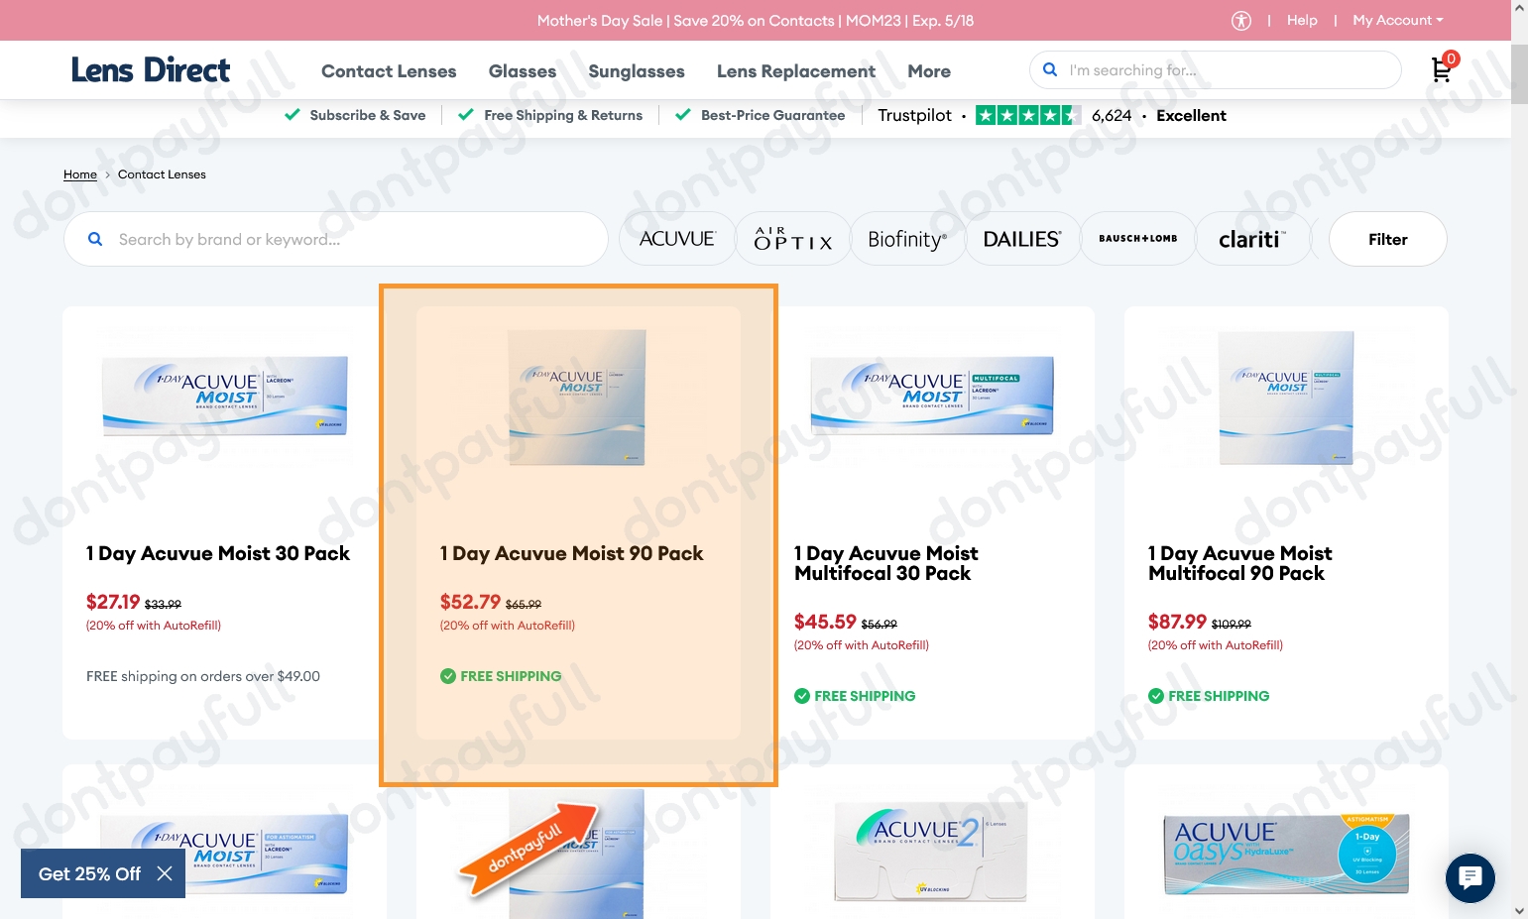Open the Lens Replacement menu
This screenshot has width=1528, height=919.
(796, 71)
